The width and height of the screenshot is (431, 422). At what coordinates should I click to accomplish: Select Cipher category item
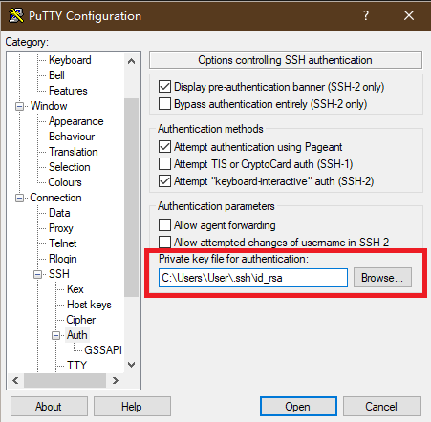pyautogui.click(x=81, y=320)
